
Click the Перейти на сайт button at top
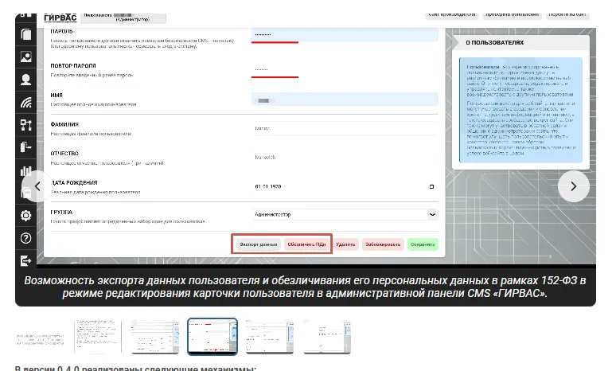tap(567, 15)
